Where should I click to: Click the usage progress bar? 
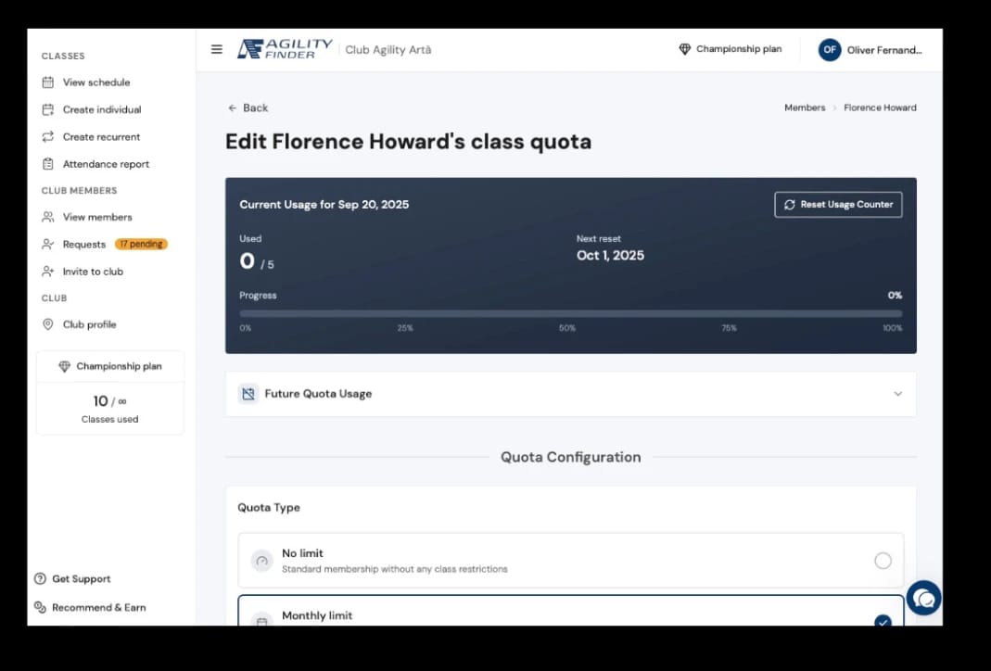[571, 313]
